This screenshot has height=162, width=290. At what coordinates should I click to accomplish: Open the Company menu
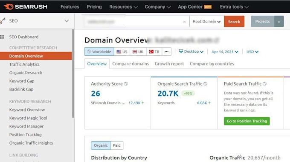pyautogui.click(x=157, y=7)
